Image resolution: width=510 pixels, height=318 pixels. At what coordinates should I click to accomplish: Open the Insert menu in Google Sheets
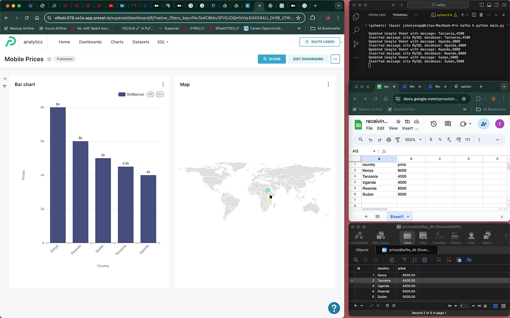(x=407, y=128)
